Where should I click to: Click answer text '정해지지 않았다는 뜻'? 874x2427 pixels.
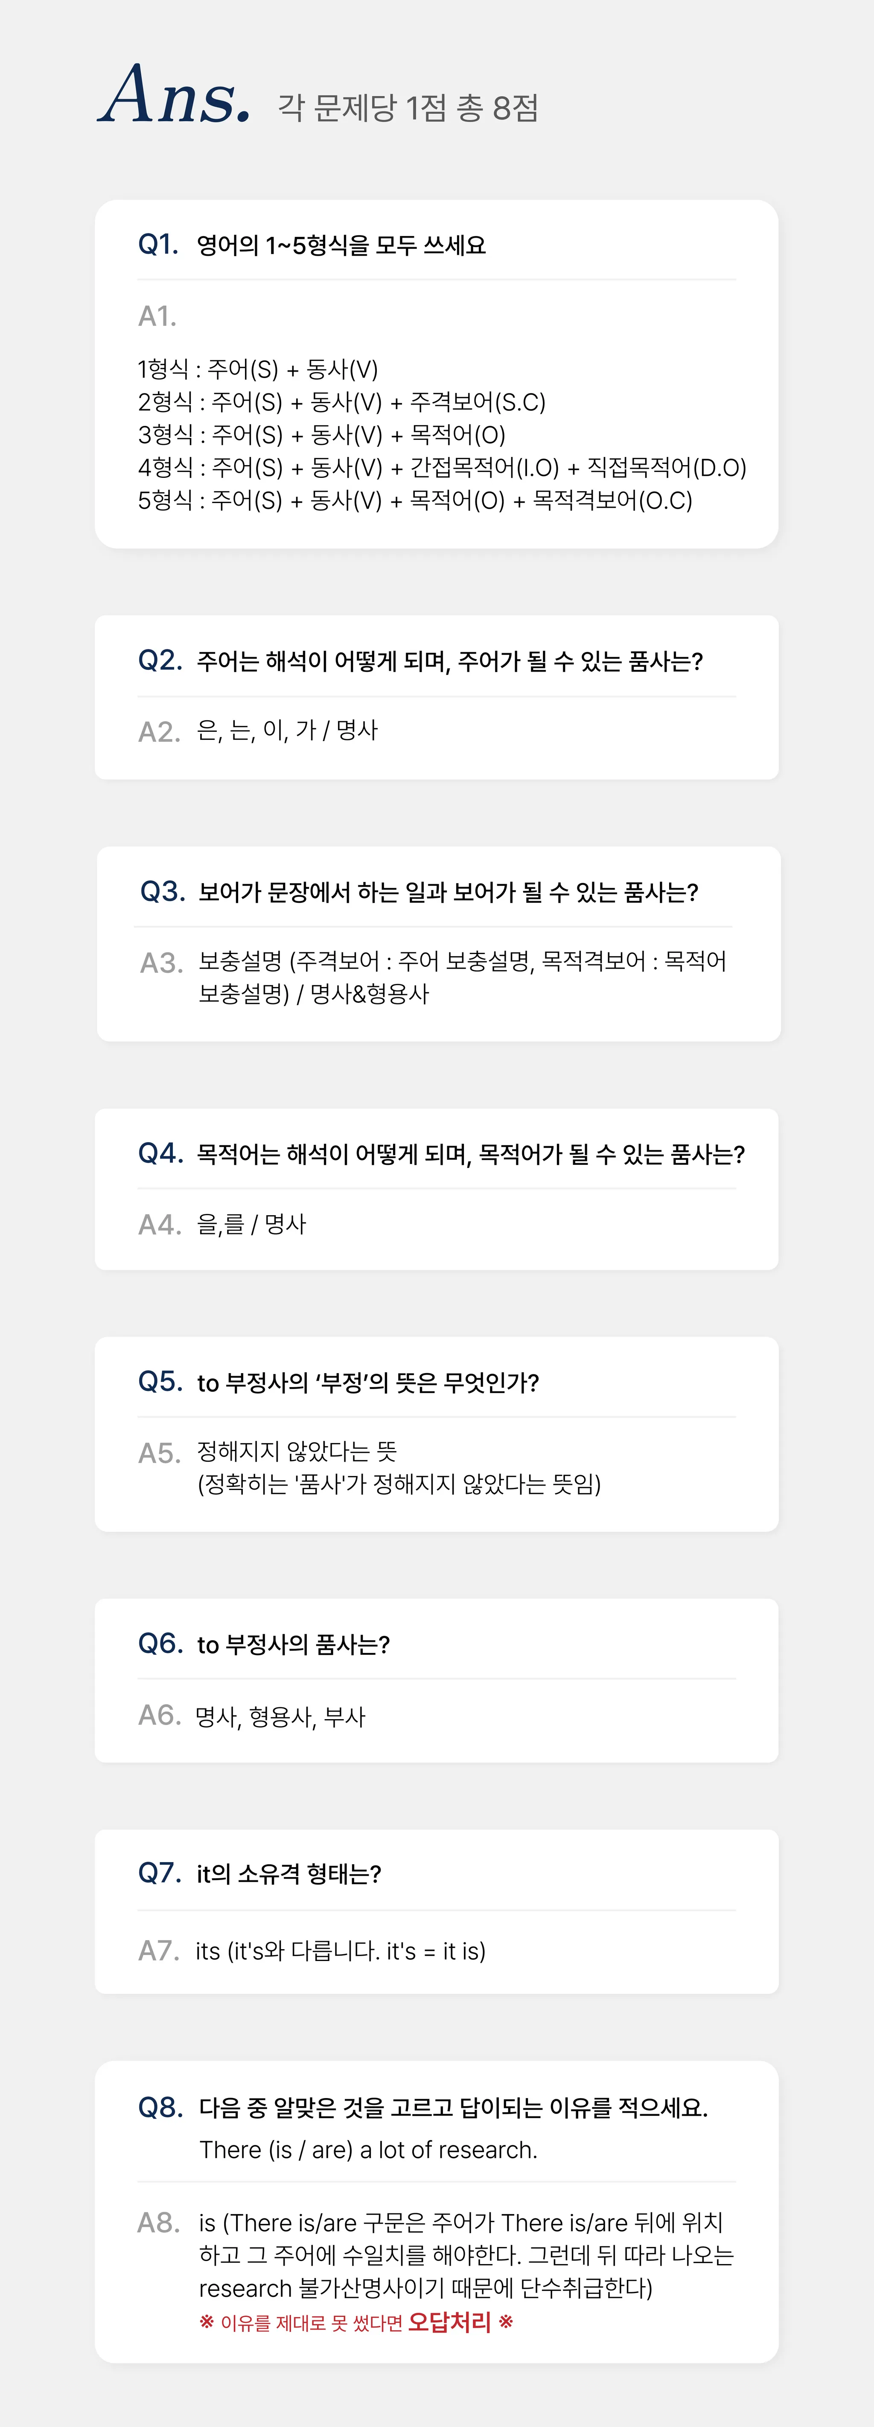coord(297,1451)
